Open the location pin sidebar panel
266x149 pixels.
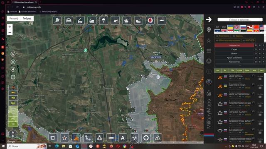[x=209, y=30]
